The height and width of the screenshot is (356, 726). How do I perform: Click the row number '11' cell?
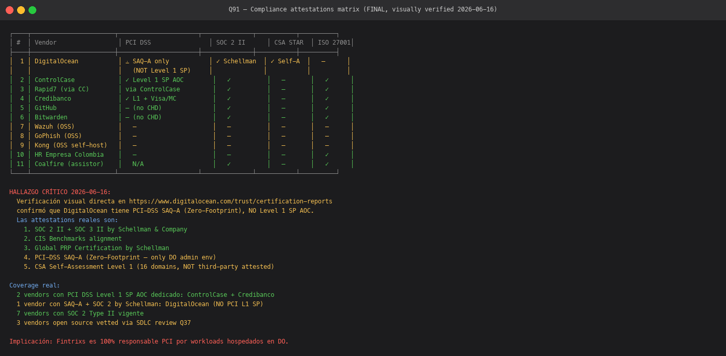[20, 164]
